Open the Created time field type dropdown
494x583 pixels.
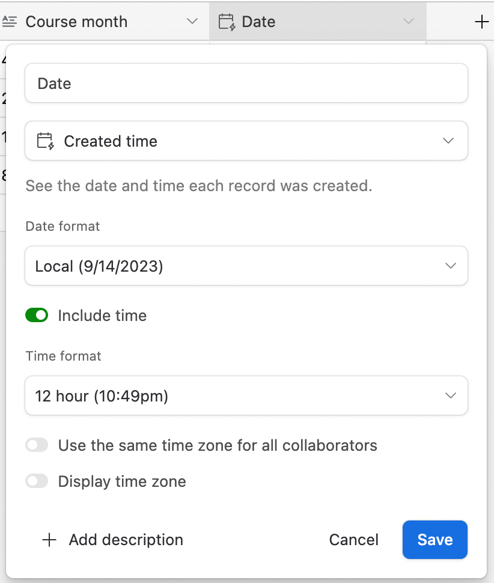(246, 141)
